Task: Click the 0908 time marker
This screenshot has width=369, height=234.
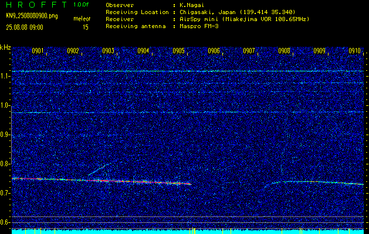Action: click(284, 51)
